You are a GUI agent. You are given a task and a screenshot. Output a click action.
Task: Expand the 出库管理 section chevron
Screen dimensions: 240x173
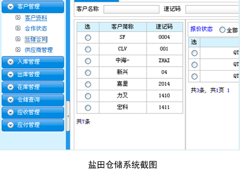pyautogui.click(x=11, y=74)
